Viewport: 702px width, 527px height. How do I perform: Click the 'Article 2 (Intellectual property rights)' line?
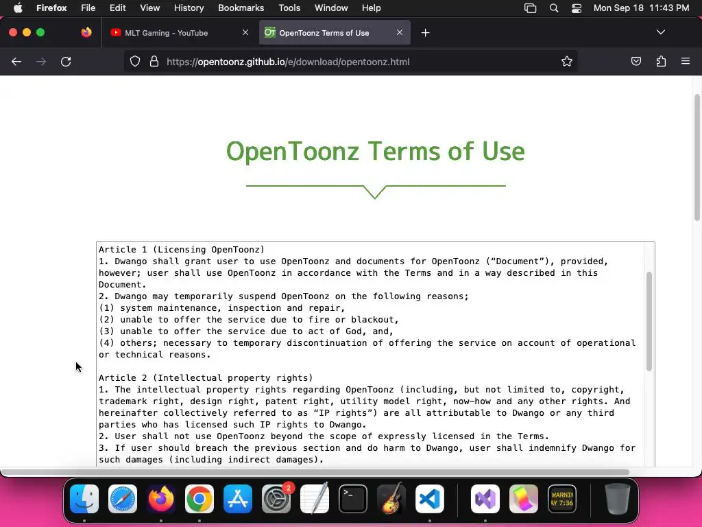(x=206, y=378)
